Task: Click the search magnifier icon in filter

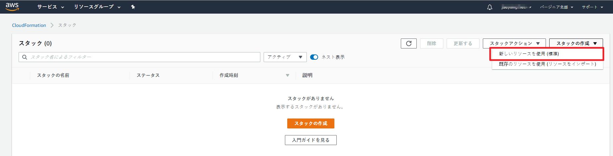Action: (x=25, y=57)
